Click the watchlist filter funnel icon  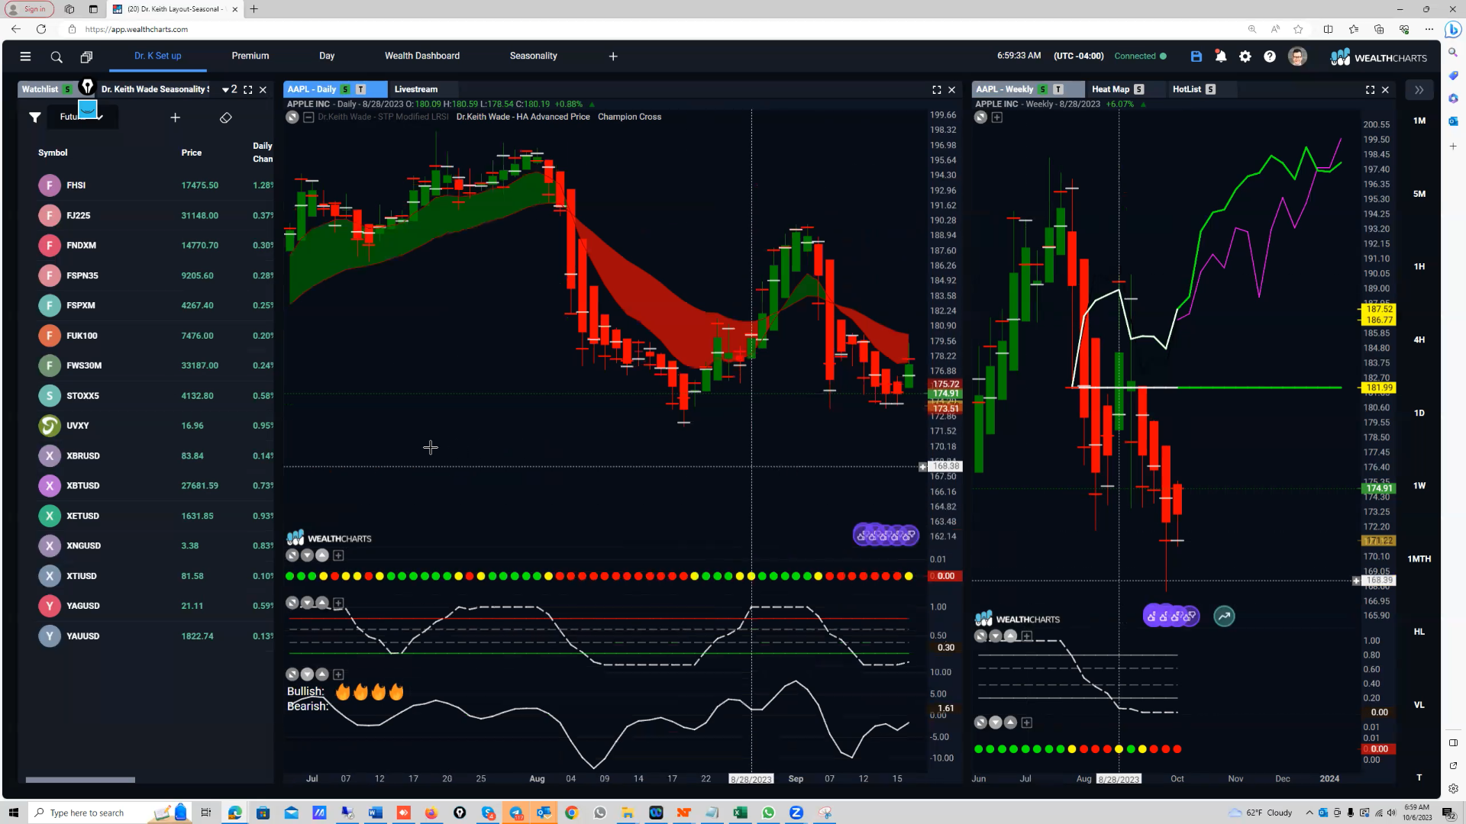click(x=35, y=117)
